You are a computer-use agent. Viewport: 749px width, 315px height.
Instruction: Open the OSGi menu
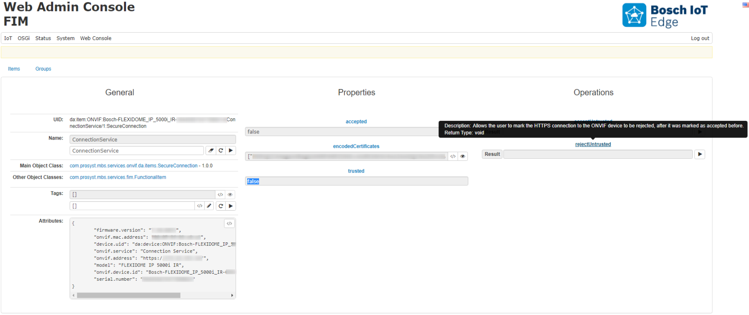(x=24, y=38)
